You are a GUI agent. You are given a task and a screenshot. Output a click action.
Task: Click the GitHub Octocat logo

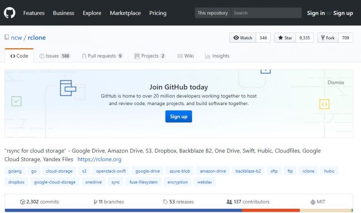click(x=9, y=13)
